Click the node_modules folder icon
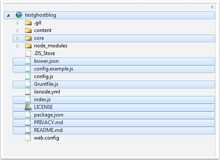The image size is (220, 160). click(x=28, y=46)
